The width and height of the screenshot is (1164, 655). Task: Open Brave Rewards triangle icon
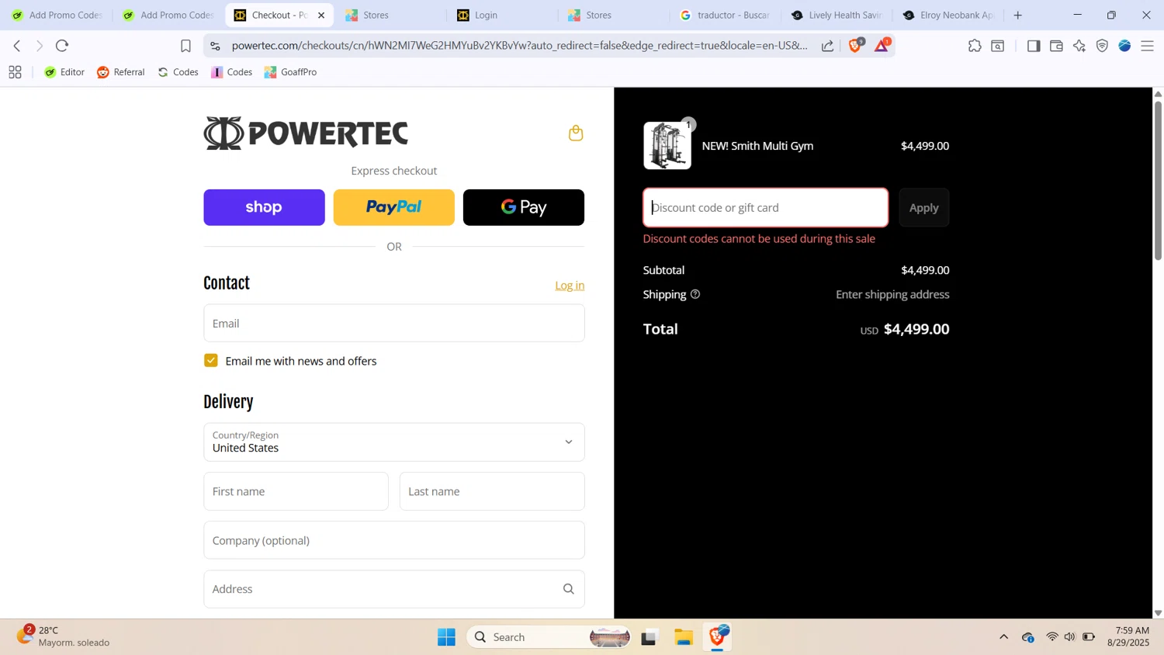[x=882, y=46]
